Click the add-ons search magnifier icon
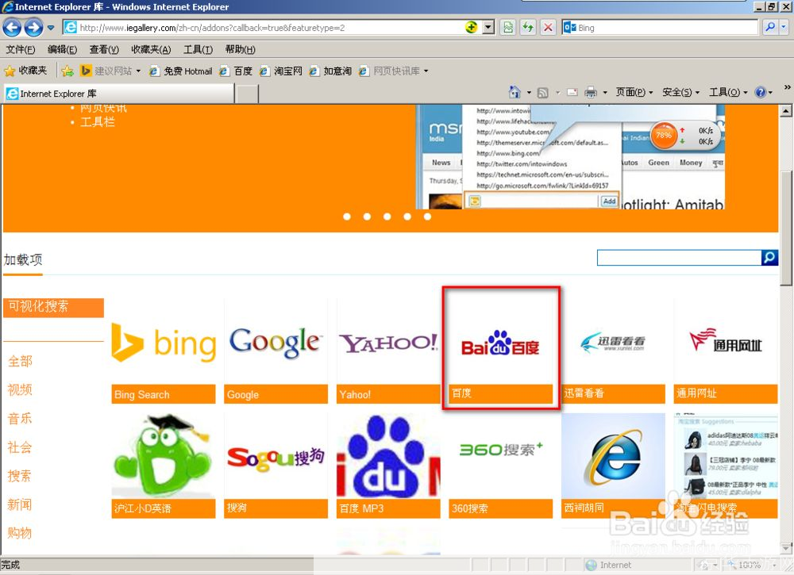This screenshot has width=794, height=575. click(769, 258)
